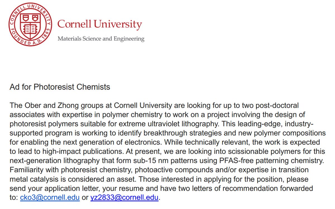Click "Materials Science and Engineering" subtitle

tap(101, 39)
